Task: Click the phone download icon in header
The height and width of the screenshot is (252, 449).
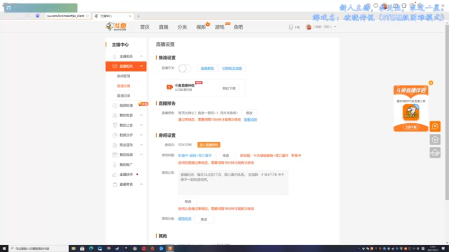Action: (x=291, y=27)
